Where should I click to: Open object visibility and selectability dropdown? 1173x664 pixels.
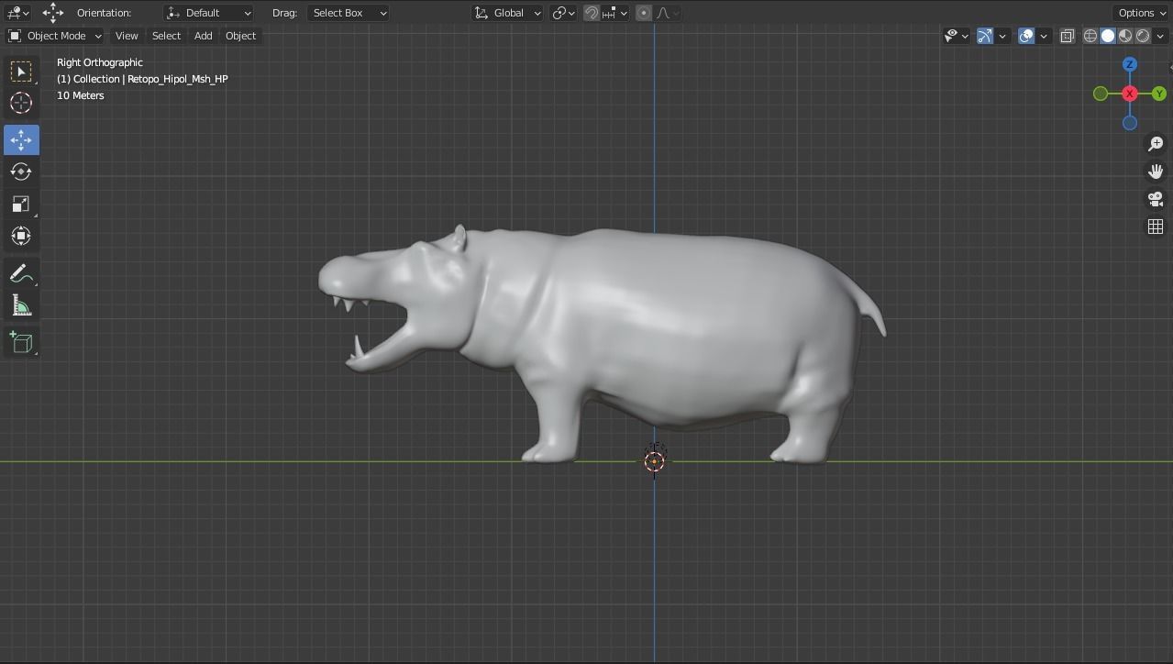(956, 36)
